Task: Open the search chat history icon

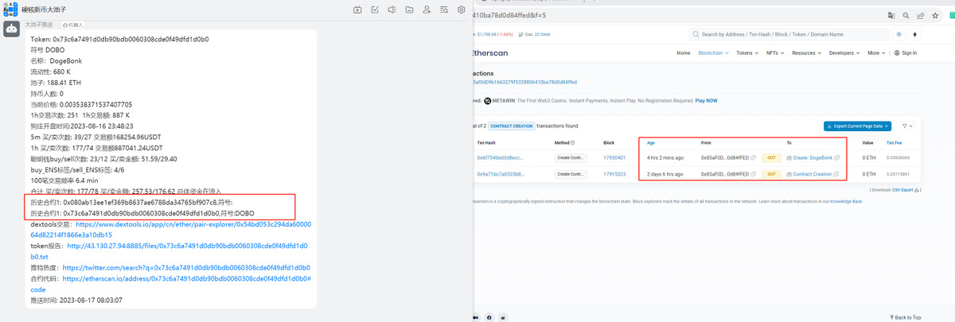Action: pyautogui.click(x=444, y=10)
